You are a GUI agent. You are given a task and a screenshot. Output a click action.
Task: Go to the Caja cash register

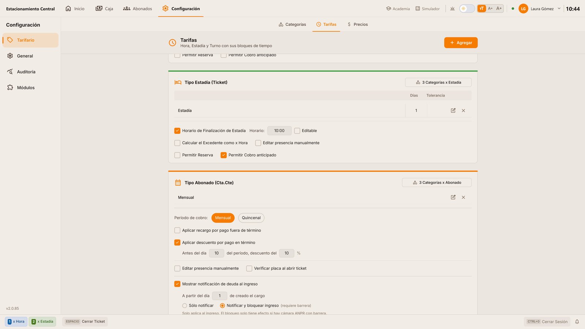104,8
